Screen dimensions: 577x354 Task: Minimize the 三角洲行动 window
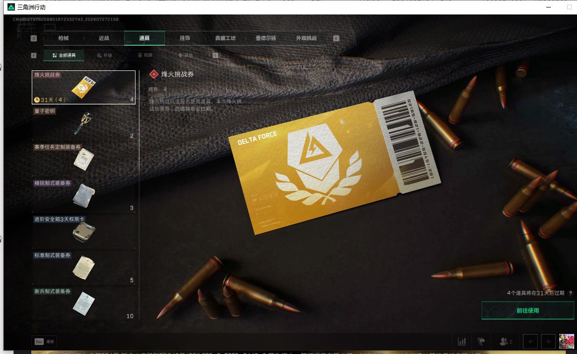point(549,7)
